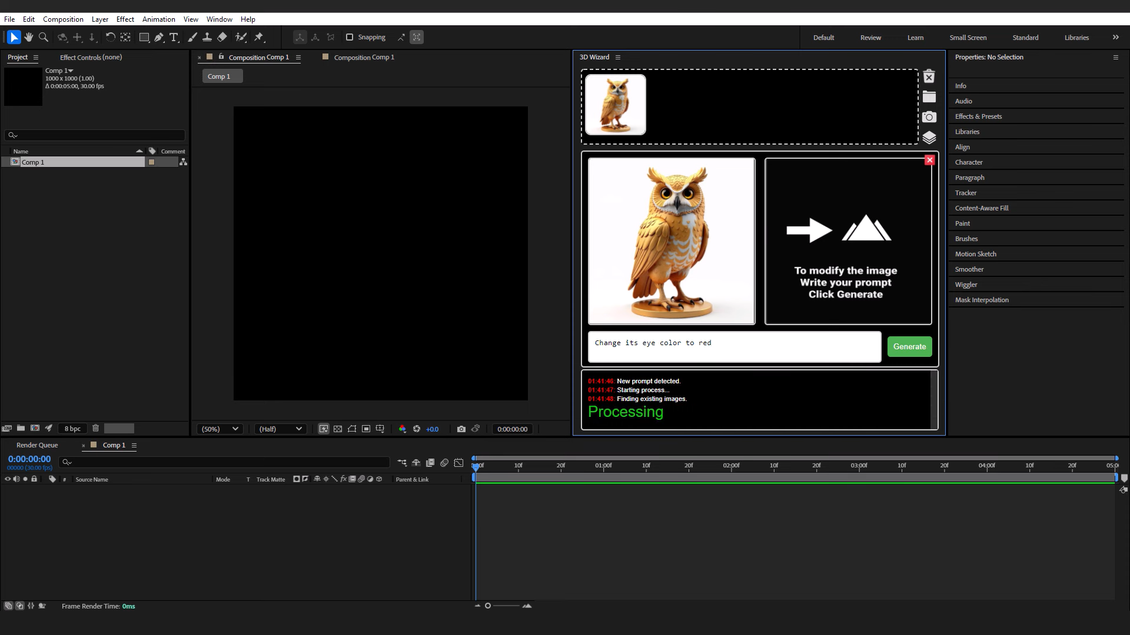Open the Composition menu
1130x635 pixels.
pos(63,19)
